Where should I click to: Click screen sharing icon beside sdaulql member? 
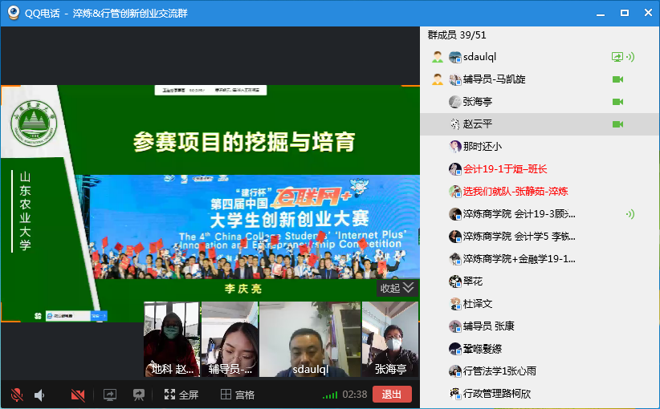coord(617,57)
